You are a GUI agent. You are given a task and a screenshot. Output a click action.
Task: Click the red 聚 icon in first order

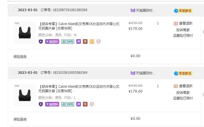tap(85, 42)
